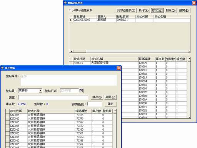The width and height of the screenshot is (197, 148).
Task: Click 條碼編號 header in 盤點記錄列表 detail grid
Action: (147, 59)
